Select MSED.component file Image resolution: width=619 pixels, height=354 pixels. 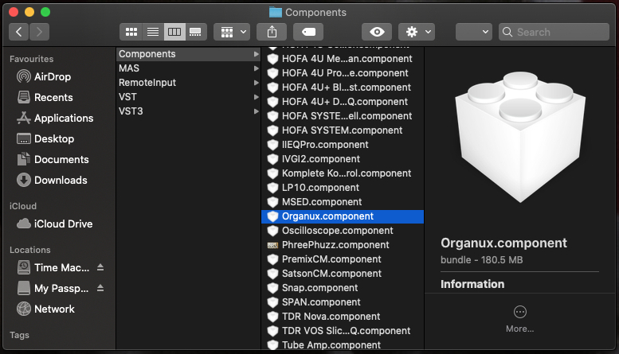343,202
